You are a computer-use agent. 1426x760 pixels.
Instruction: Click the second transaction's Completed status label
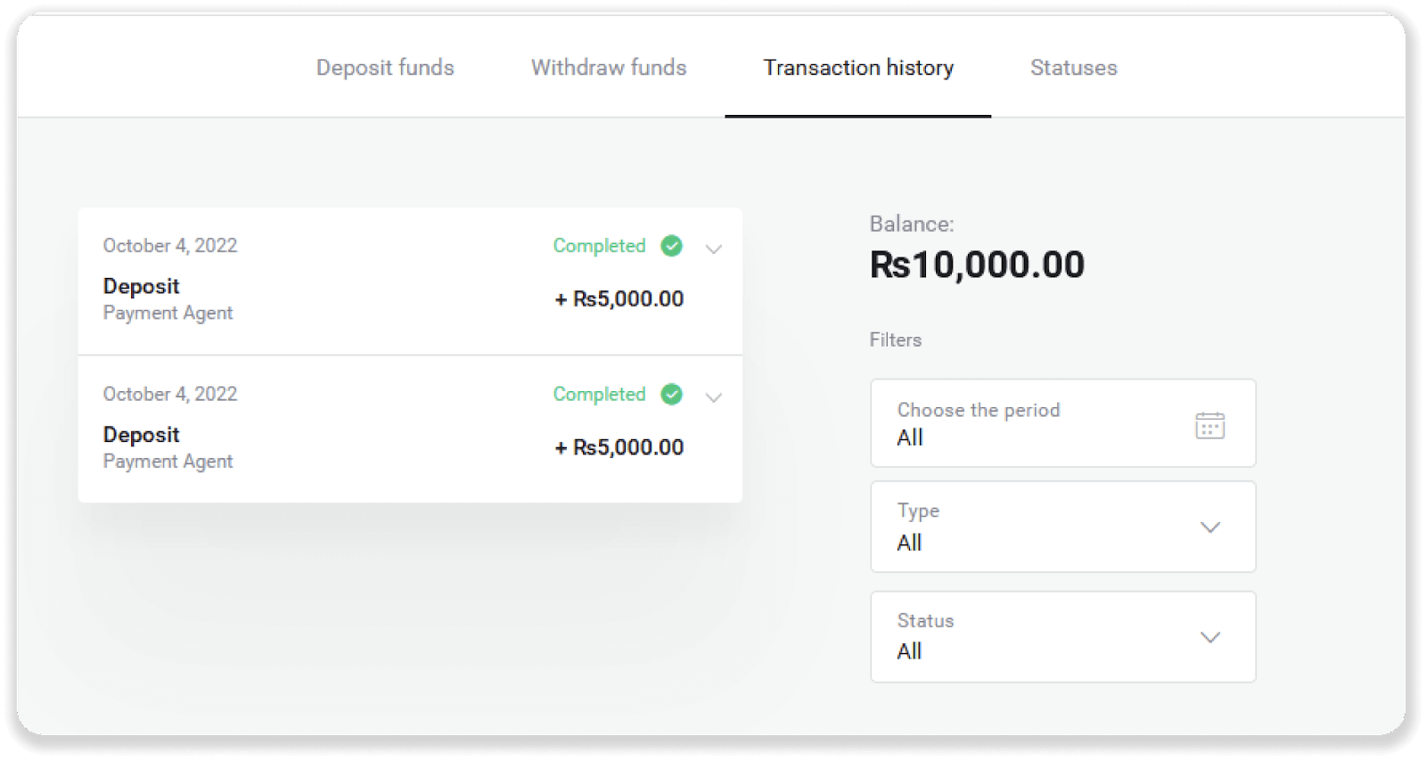click(x=599, y=394)
